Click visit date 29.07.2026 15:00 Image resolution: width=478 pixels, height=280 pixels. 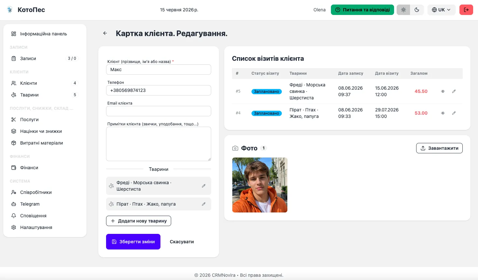[x=387, y=113]
